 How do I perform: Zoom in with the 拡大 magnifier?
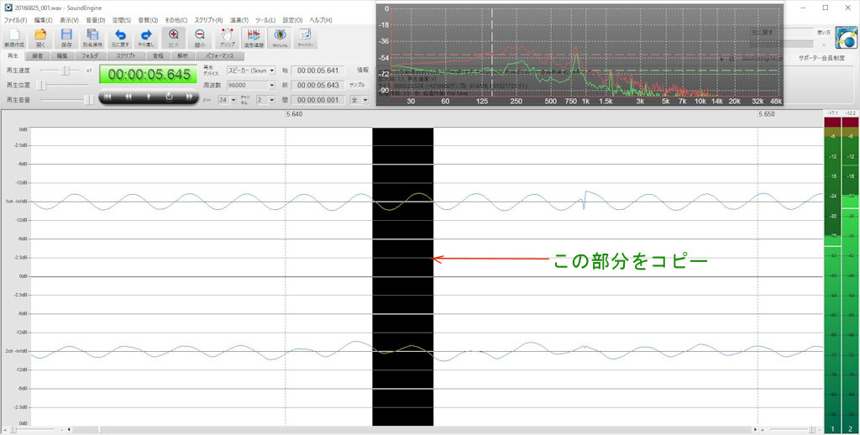click(174, 38)
